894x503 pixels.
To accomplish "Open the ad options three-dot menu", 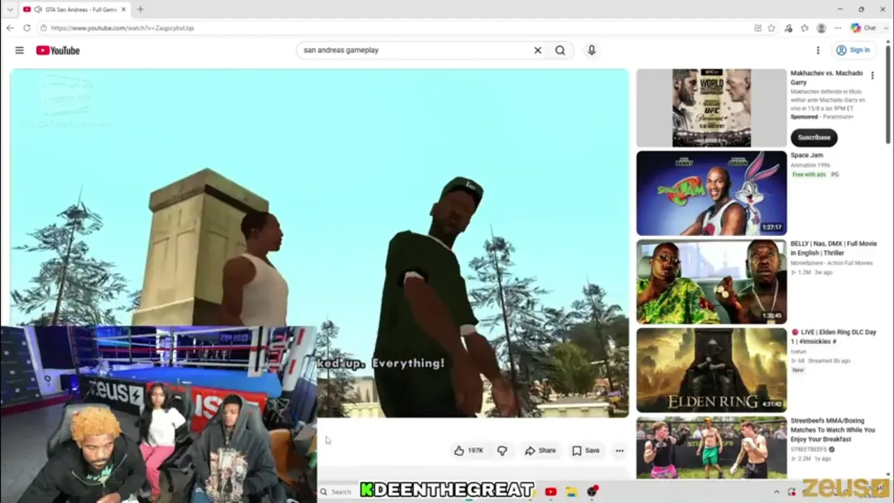I will coord(872,75).
